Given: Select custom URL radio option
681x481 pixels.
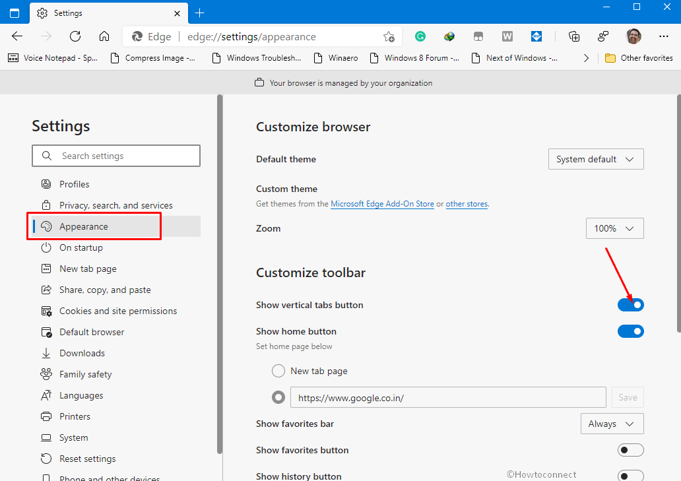Looking at the screenshot, I should 278,397.
